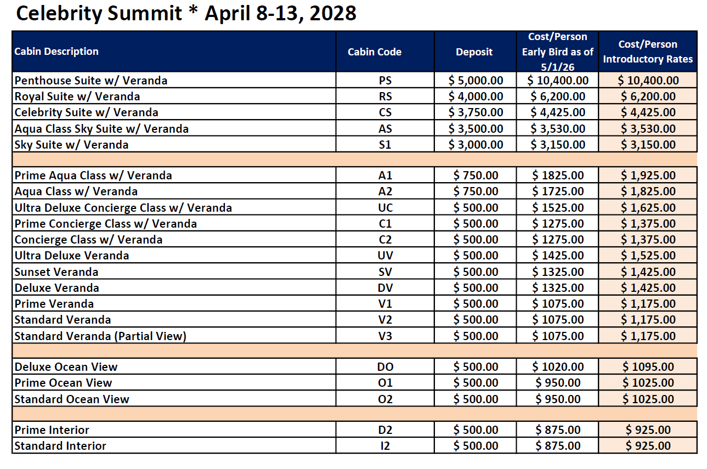Click the title Celebrity Summit * April 8-13, 2028
This screenshot has width=707, height=469.
point(186,14)
